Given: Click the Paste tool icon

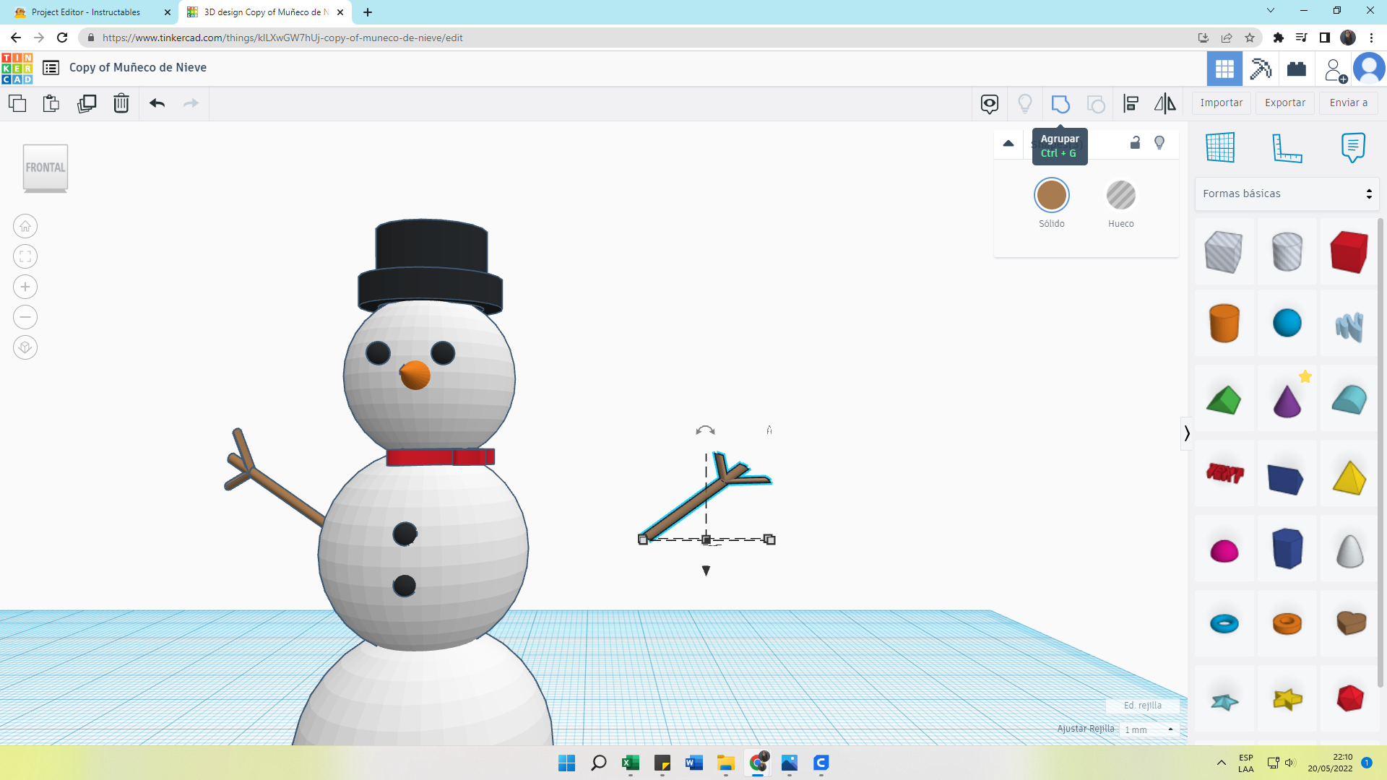Looking at the screenshot, I should (x=51, y=103).
